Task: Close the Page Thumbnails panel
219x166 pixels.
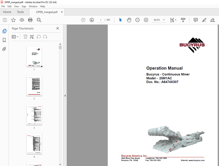Action: coord(58,28)
